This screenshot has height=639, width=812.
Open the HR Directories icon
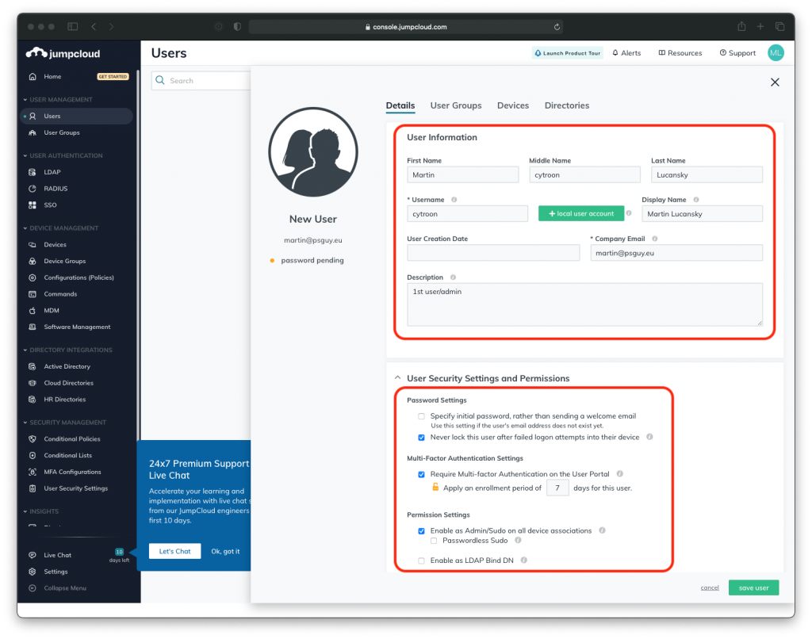click(33, 400)
